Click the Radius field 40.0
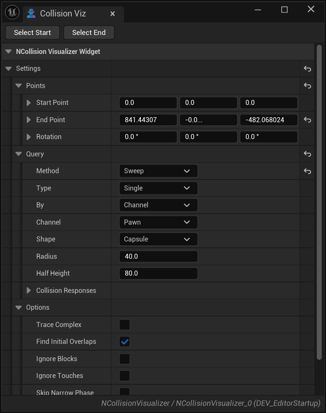Viewport: 326px width, 413px height. pyautogui.click(x=159, y=256)
